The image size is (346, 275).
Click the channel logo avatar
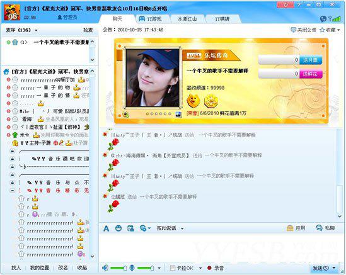point(12,12)
